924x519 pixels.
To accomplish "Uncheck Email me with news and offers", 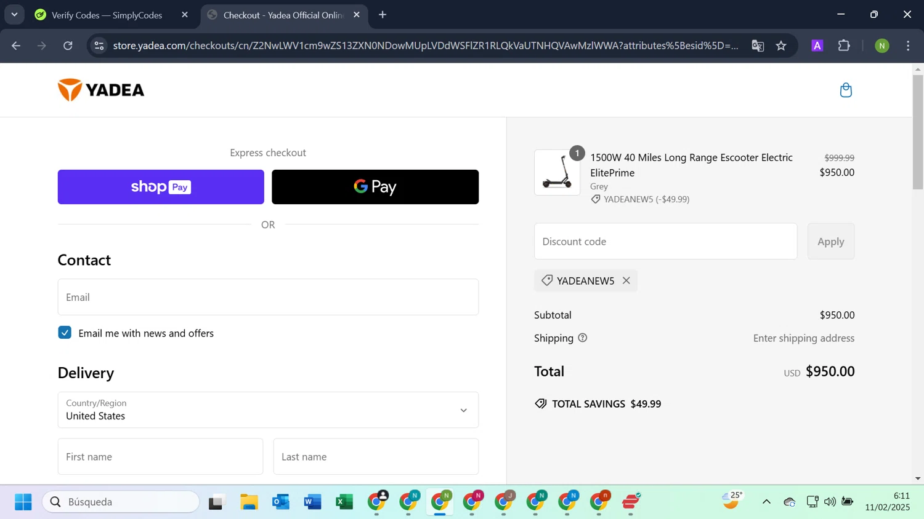I will [65, 333].
